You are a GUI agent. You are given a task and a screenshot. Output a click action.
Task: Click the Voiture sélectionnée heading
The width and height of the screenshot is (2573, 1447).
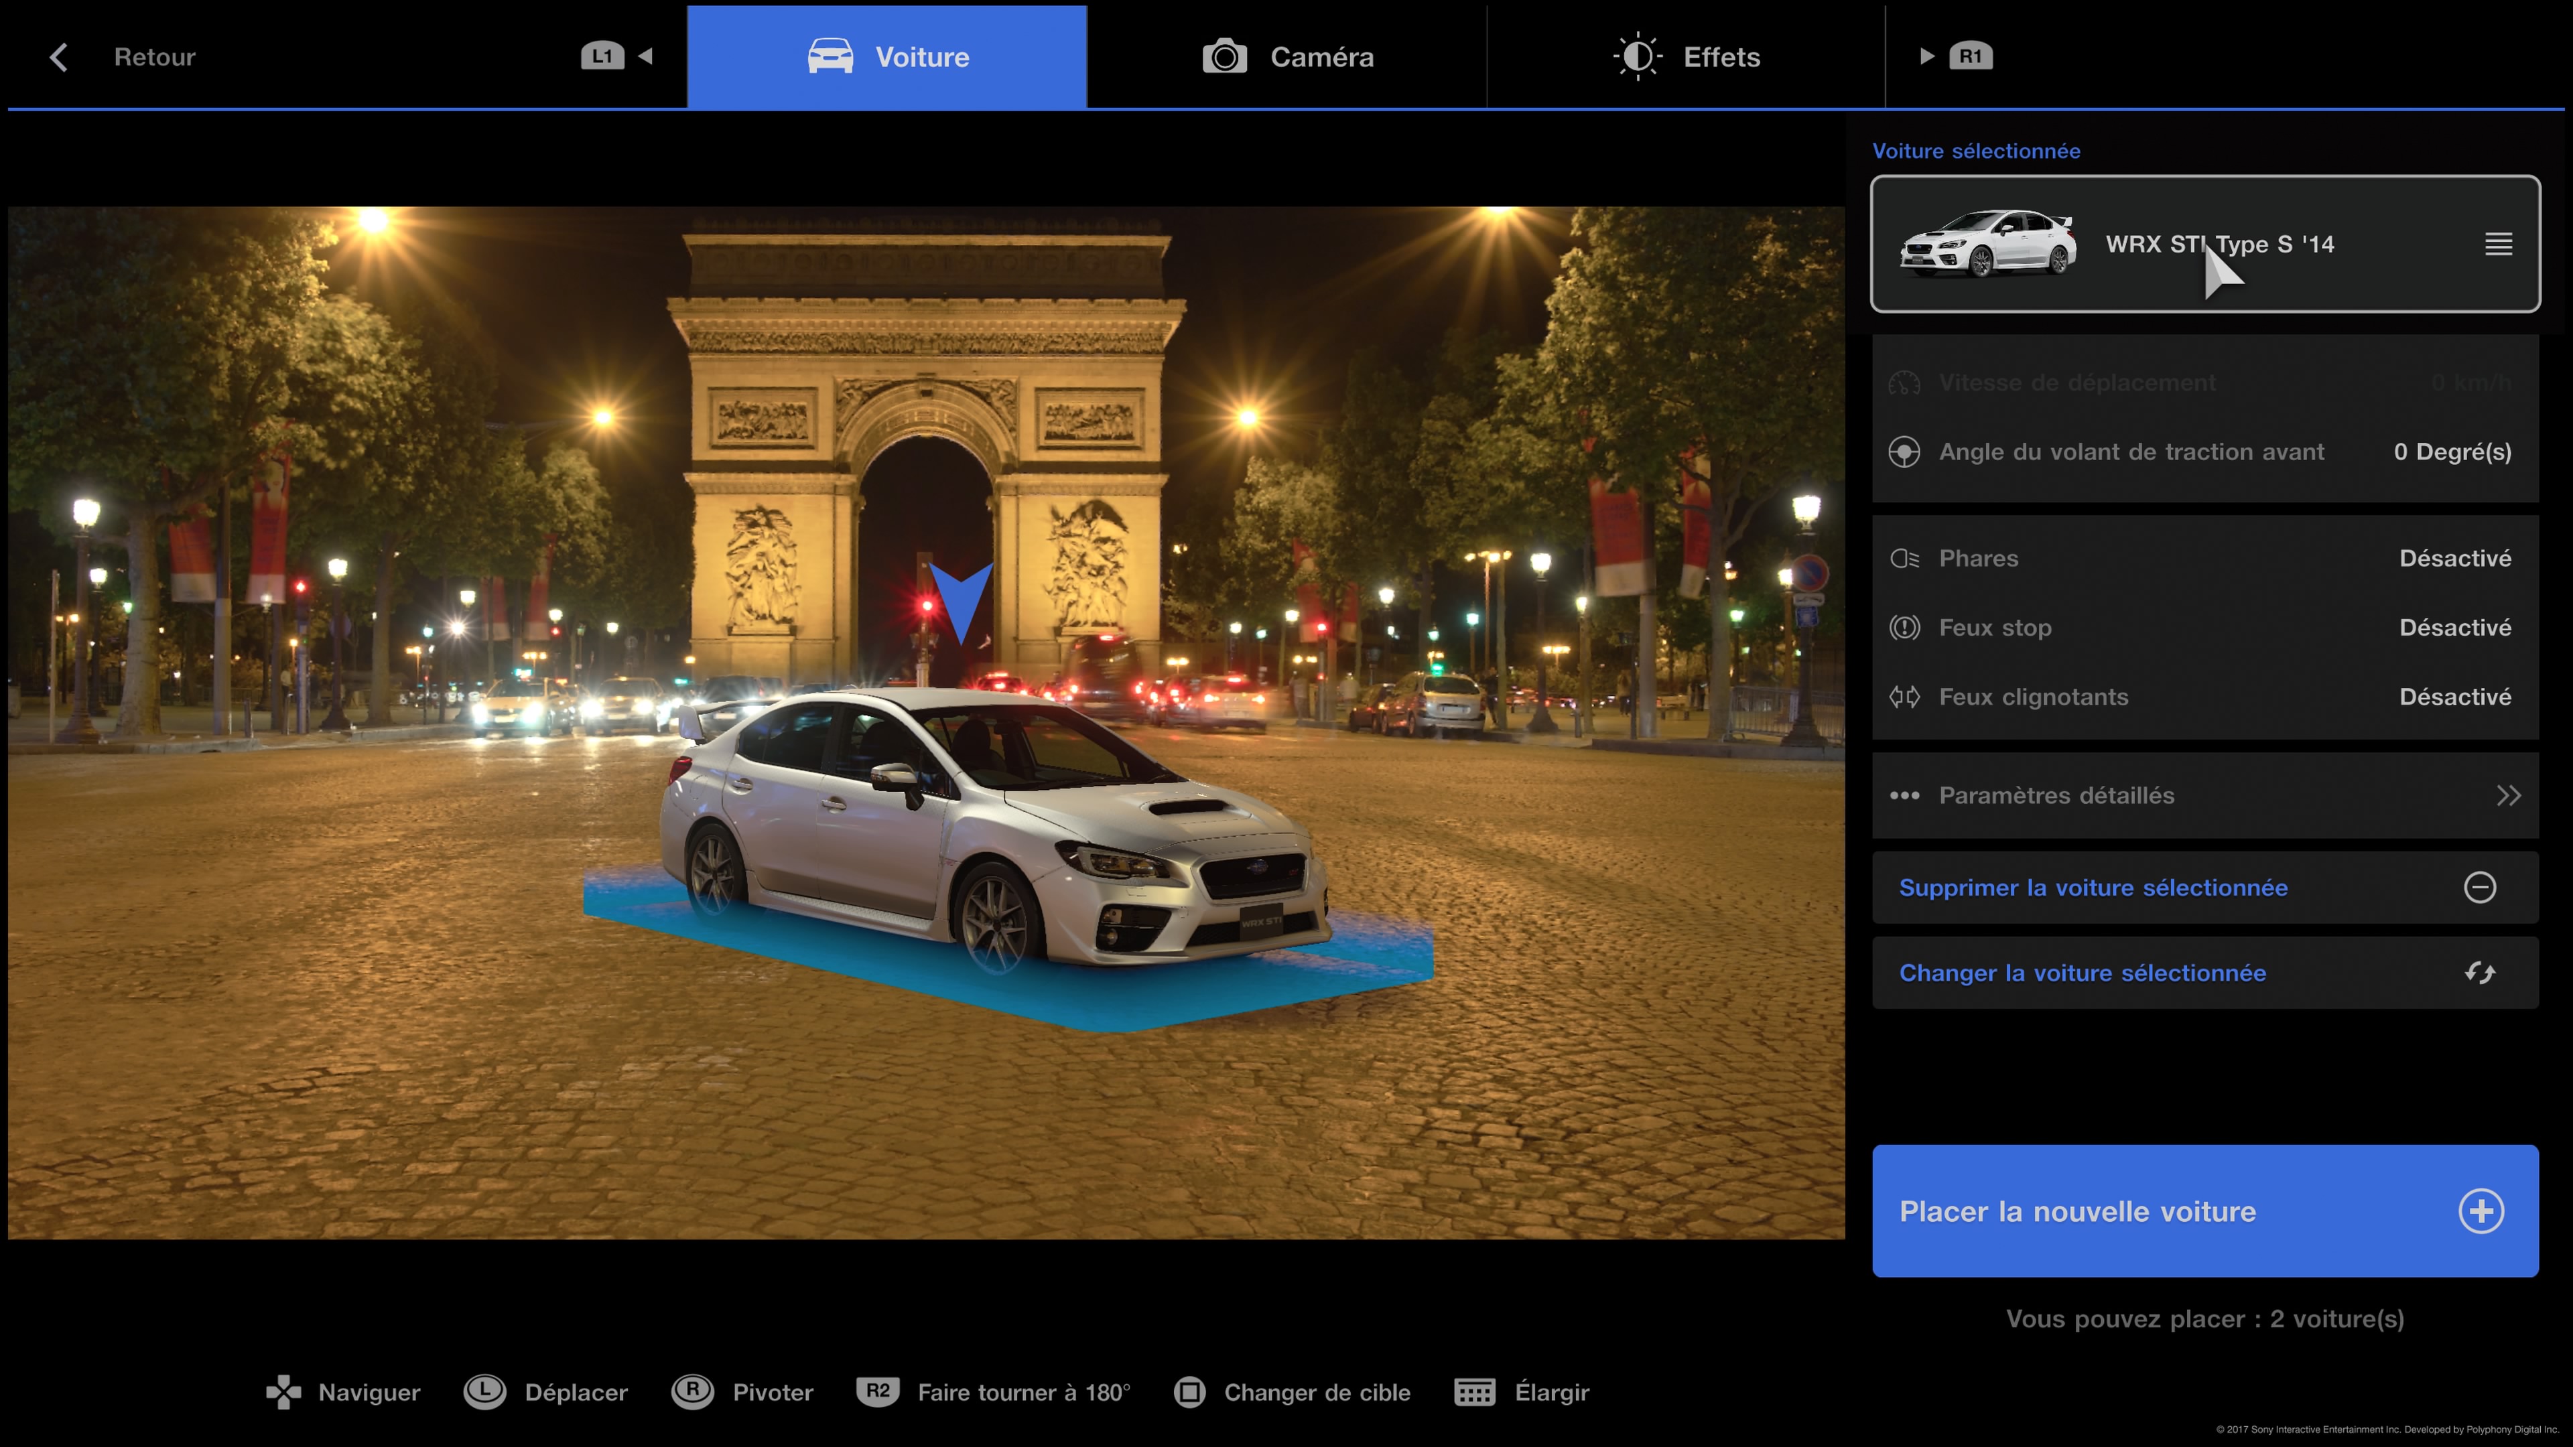pos(1976,151)
